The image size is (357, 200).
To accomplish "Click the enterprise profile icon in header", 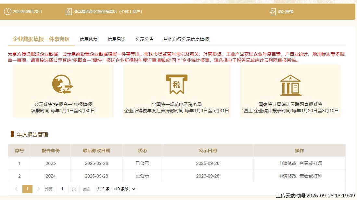I will (69, 11).
